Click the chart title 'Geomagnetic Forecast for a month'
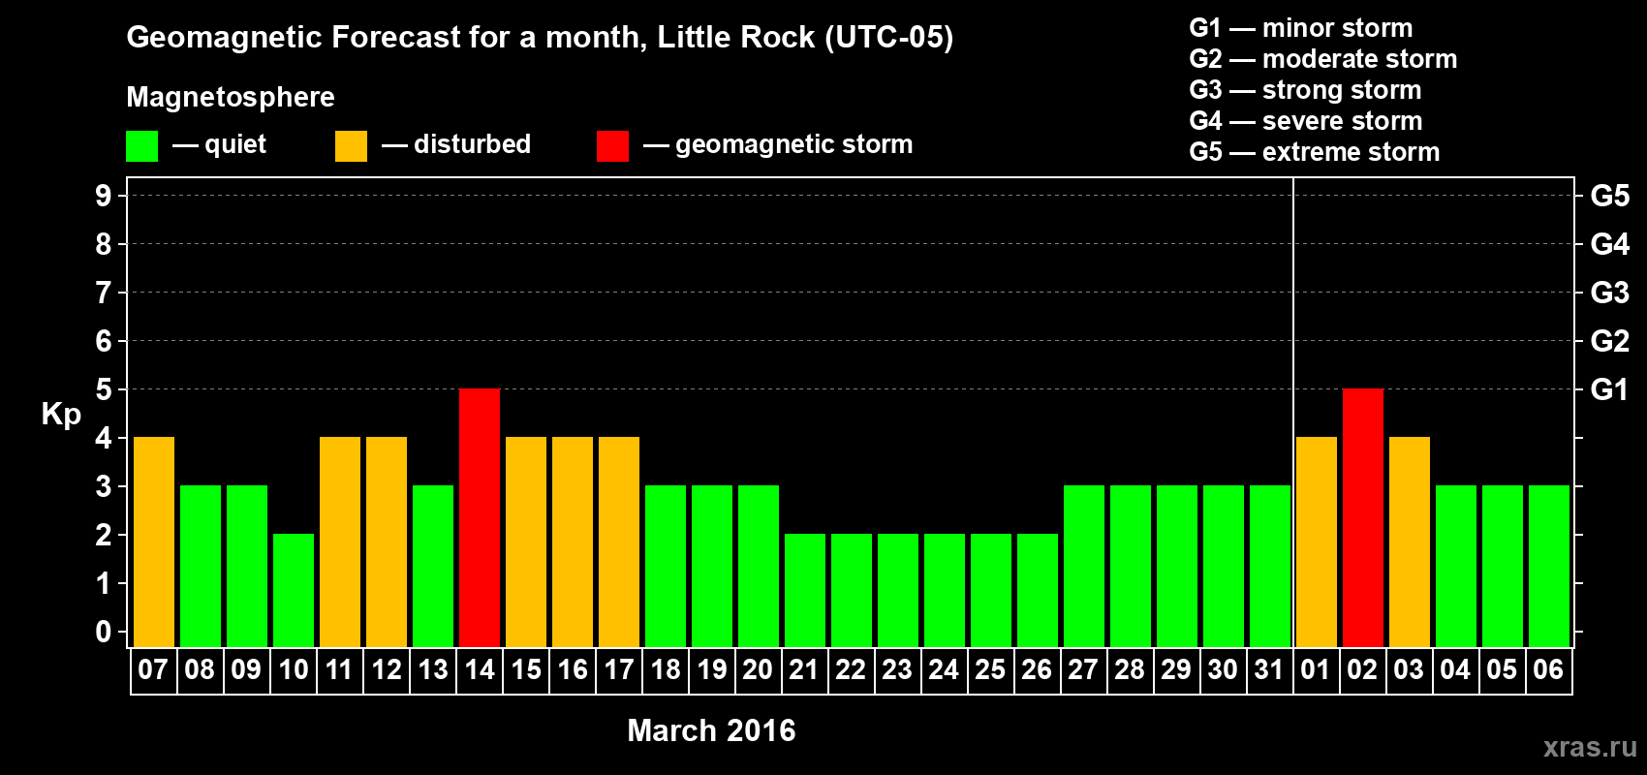The width and height of the screenshot is (1647, 775). pos(387,37)
